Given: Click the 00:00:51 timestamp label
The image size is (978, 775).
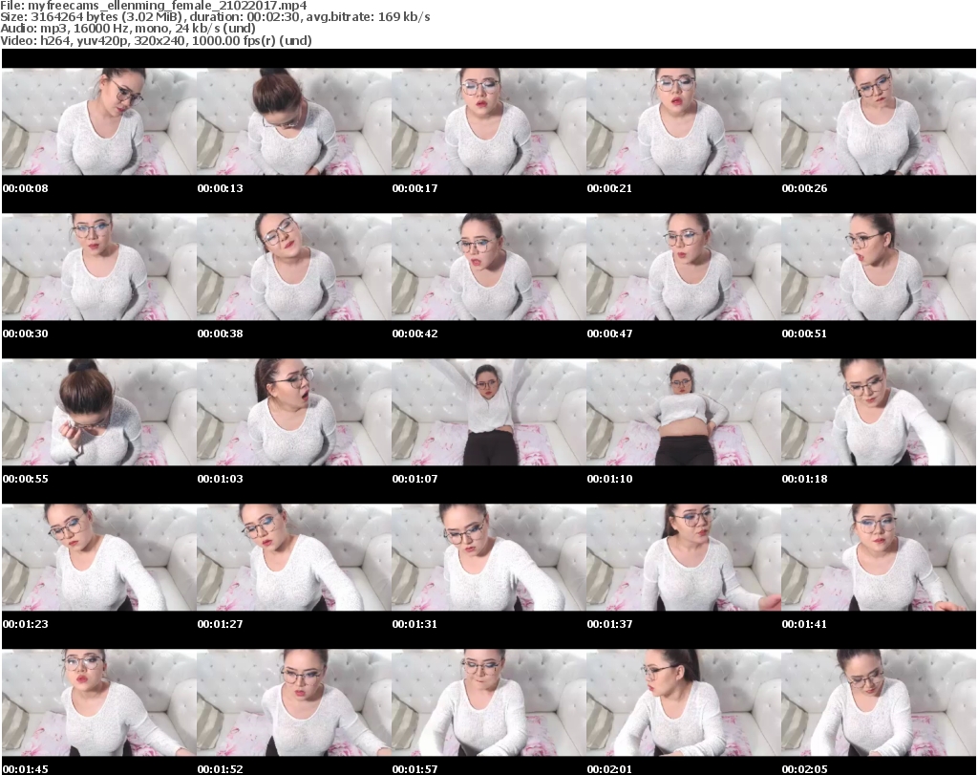Looking at the screenshot, I should 804,334.
